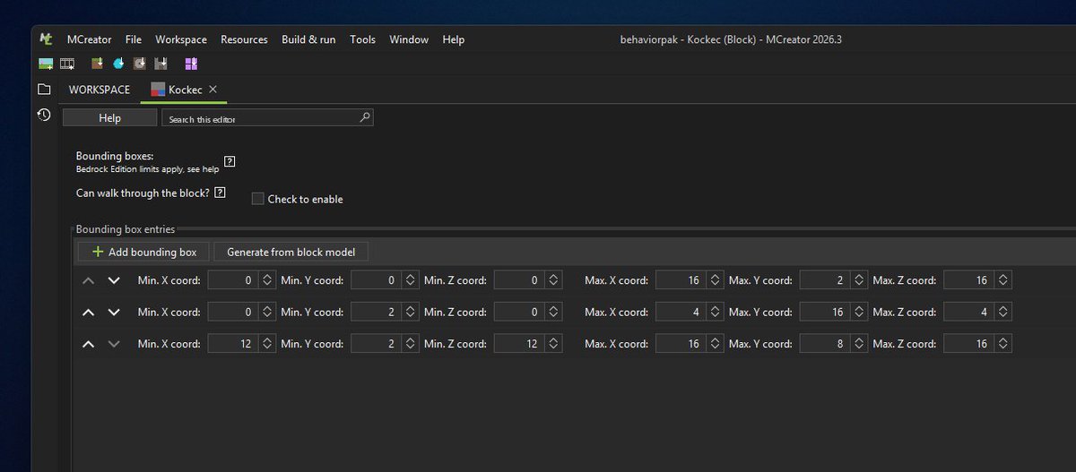The image size is (1076, 472).
Task: Click the purple import structure icon
Action: (191, 64)
